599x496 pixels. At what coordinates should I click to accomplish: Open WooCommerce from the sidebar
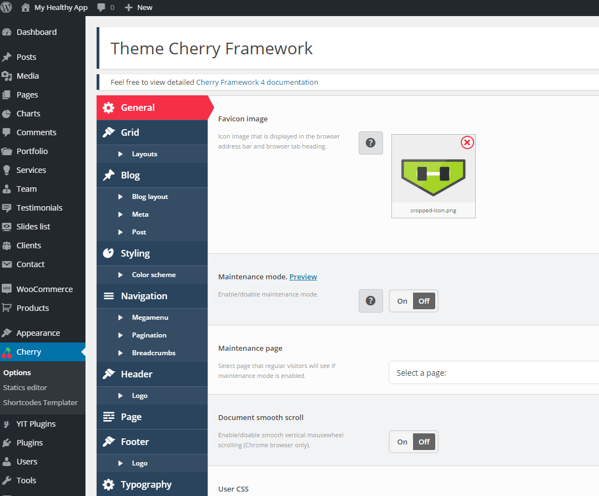coord(44,289)
